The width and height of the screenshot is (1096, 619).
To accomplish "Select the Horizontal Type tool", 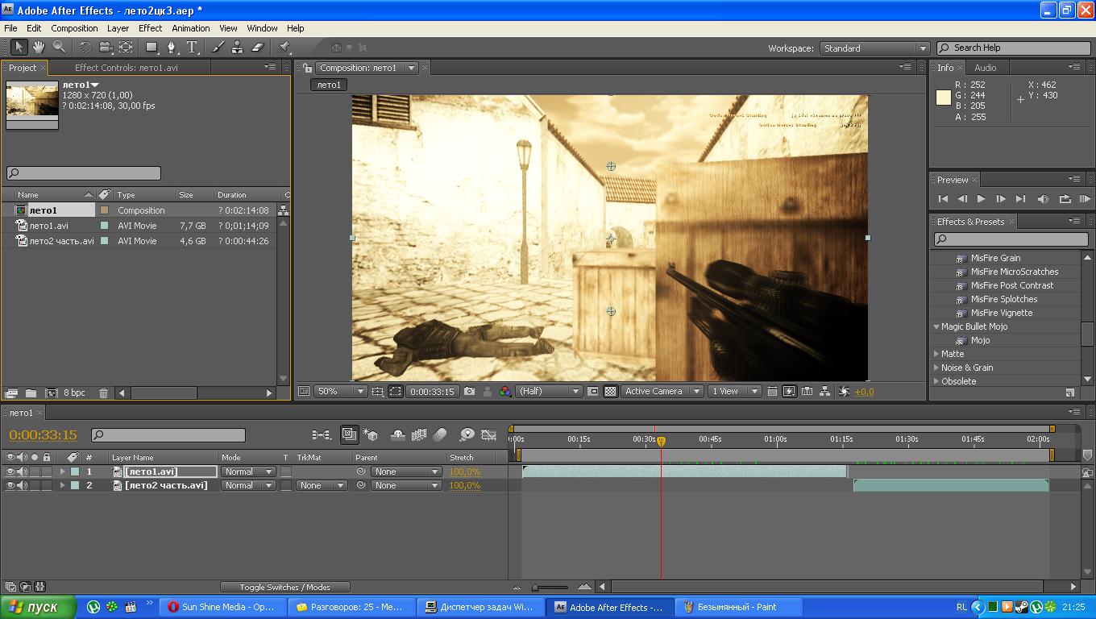I will click(192, 48).
